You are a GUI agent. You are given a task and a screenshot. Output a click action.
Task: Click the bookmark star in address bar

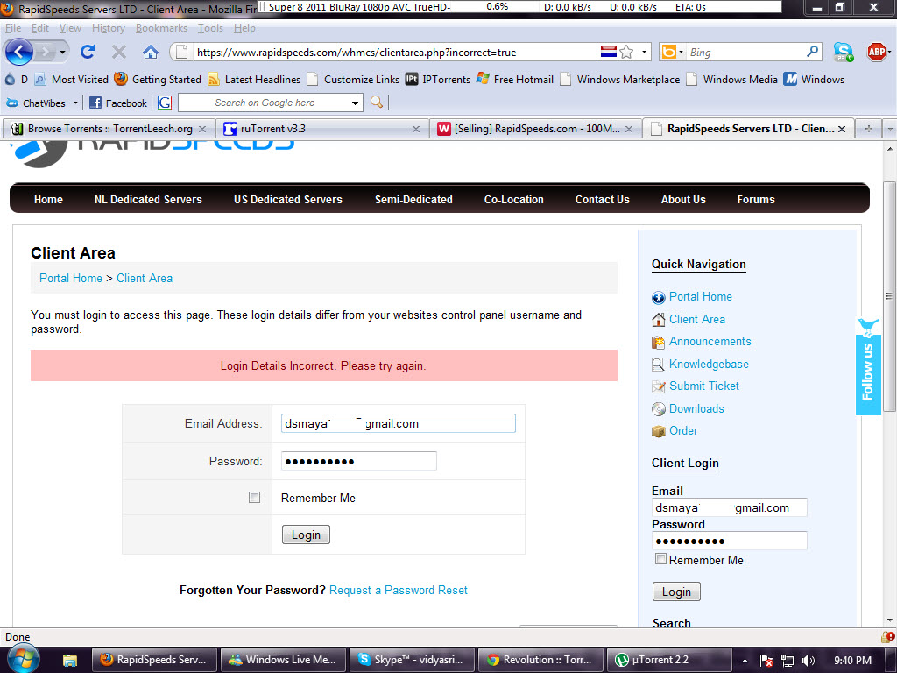[627, 52]
